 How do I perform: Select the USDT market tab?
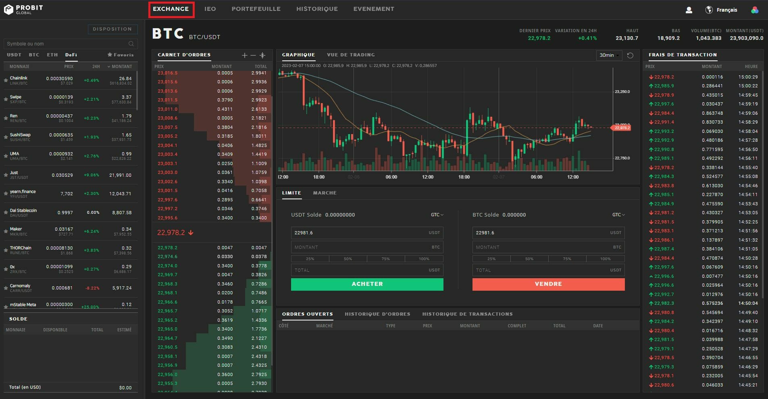click(x=14, y=55)
